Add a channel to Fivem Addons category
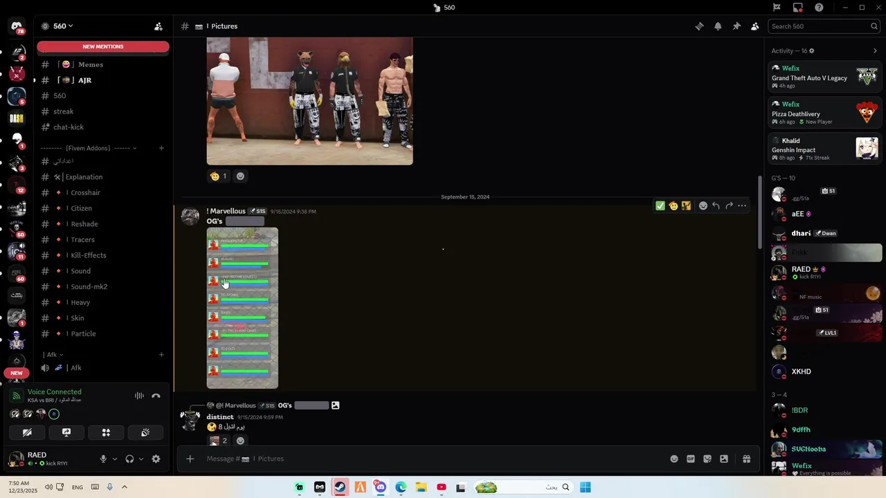 [x=161, y=148]
